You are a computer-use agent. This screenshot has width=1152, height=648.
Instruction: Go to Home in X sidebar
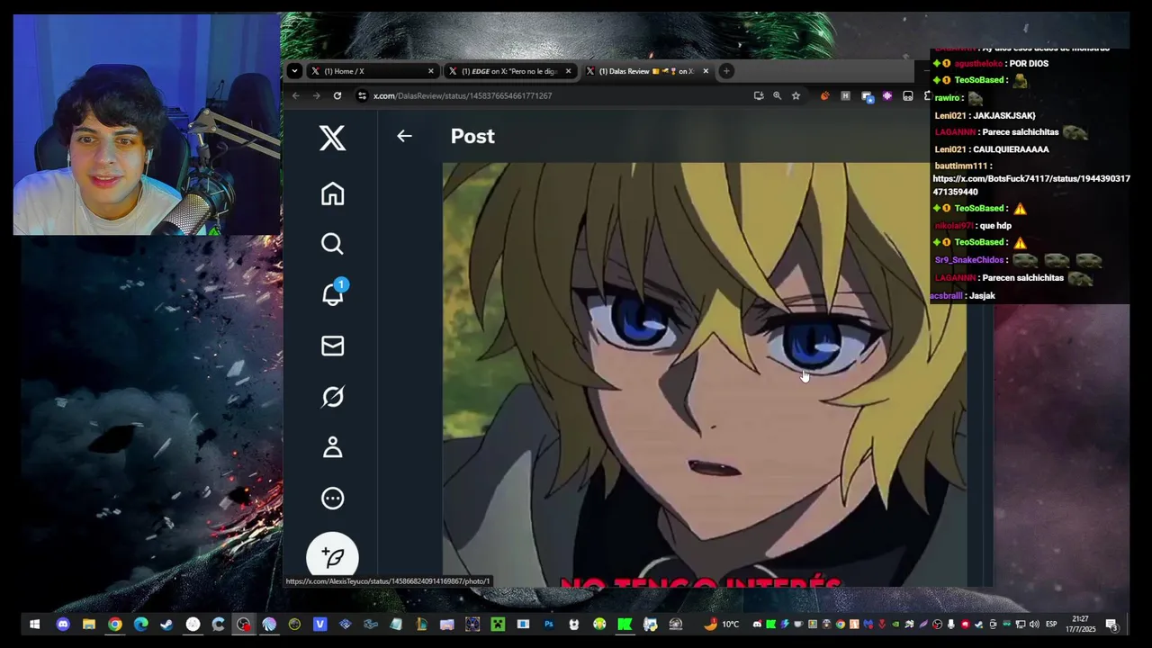point(332,194)
